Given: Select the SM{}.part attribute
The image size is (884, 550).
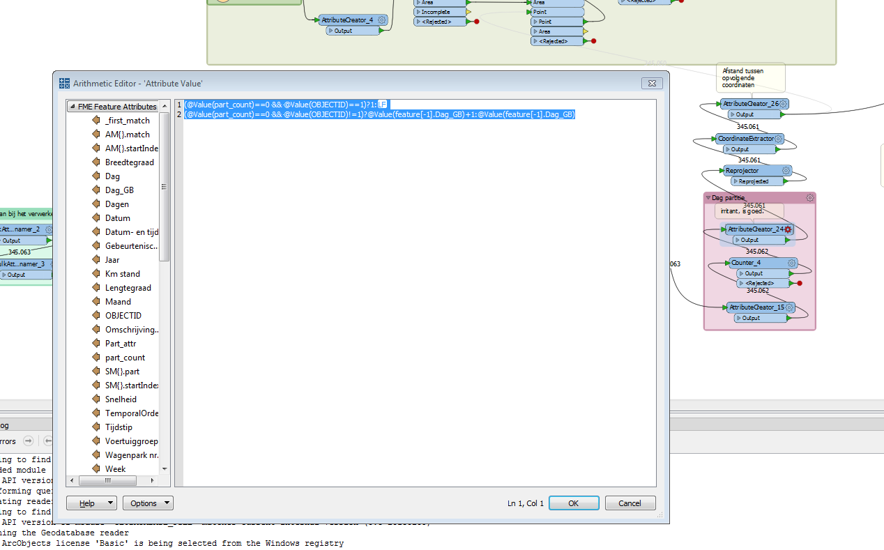Looking at the screenshot, I should [x=123, y=372].
